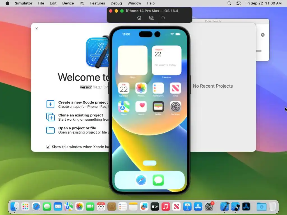Open the Simulator application menu
This screenshot has width=287, height=215.
24,3
